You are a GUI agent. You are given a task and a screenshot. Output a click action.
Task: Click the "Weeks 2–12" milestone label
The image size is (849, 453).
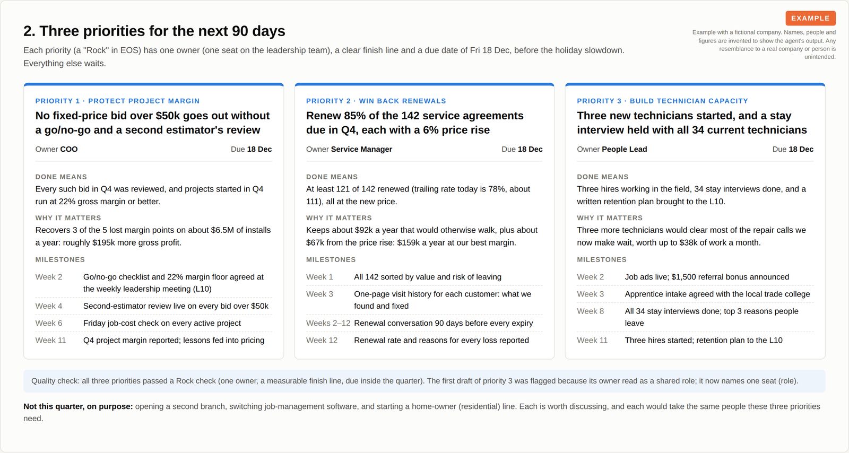(x=328, y=323)
